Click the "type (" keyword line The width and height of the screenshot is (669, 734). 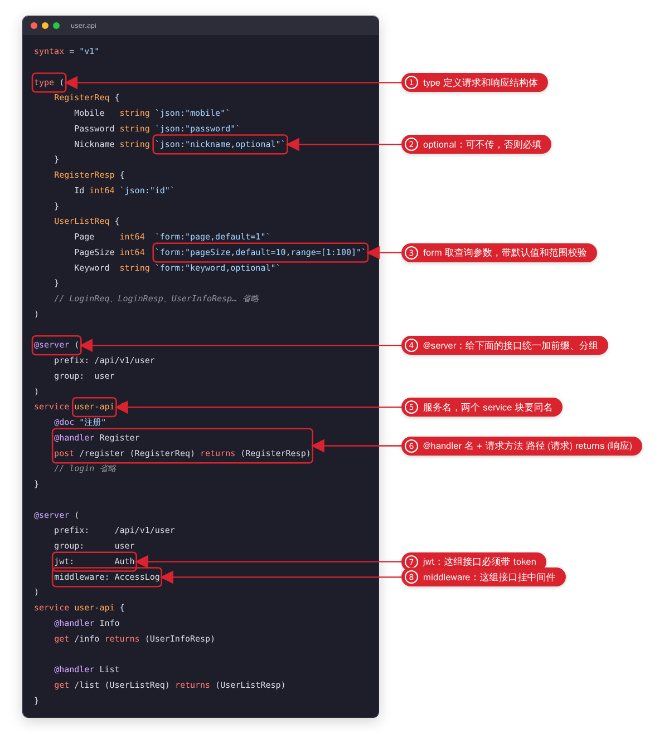pyautogui.click(x=49, y=82)
